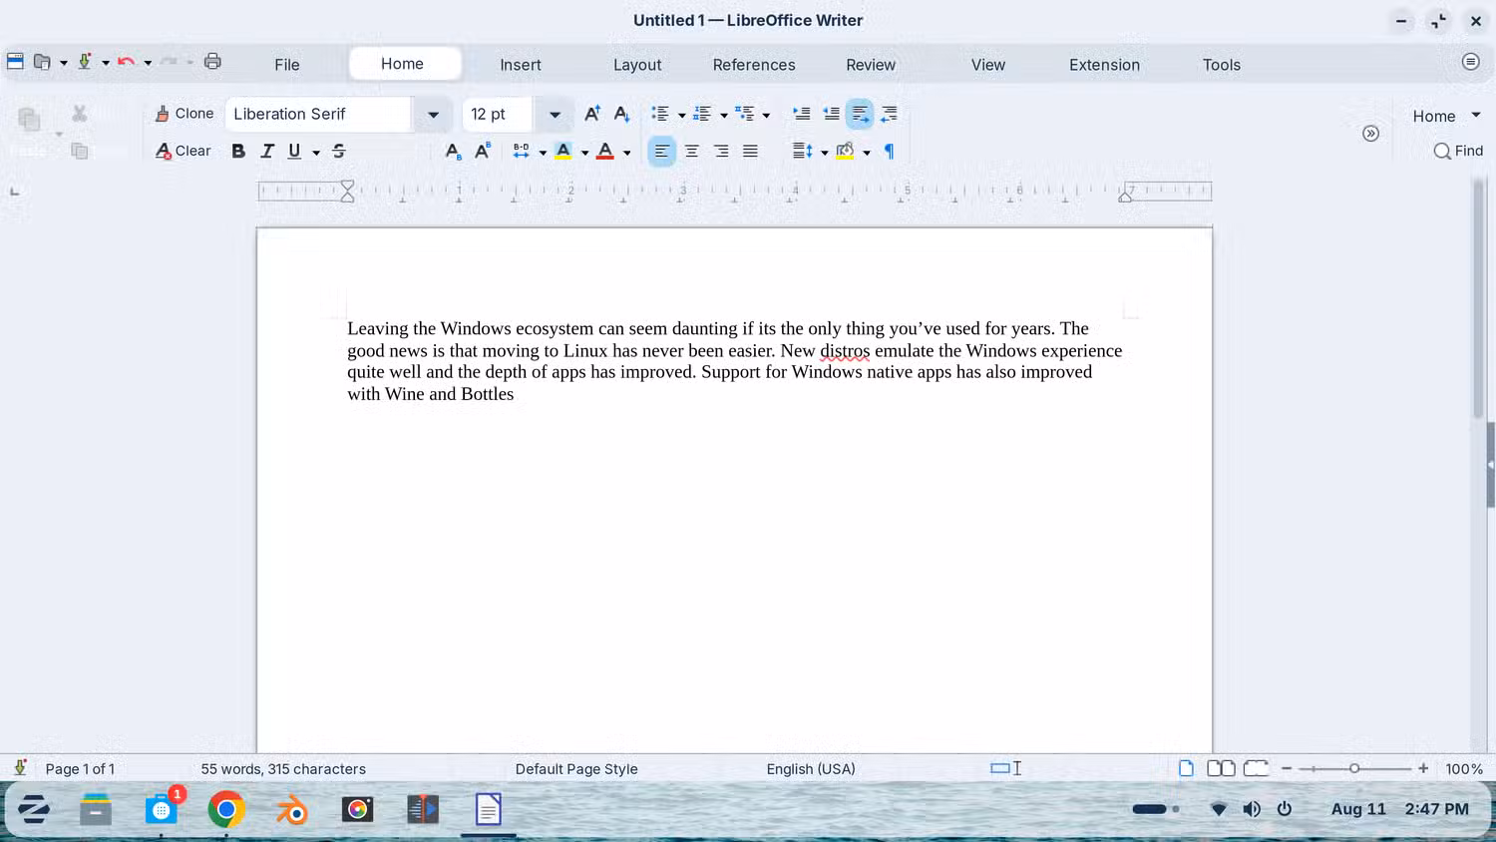1496x842 pixels.
Task: Expand toolbar overflow chevron button
Action: pos(1371,133)
